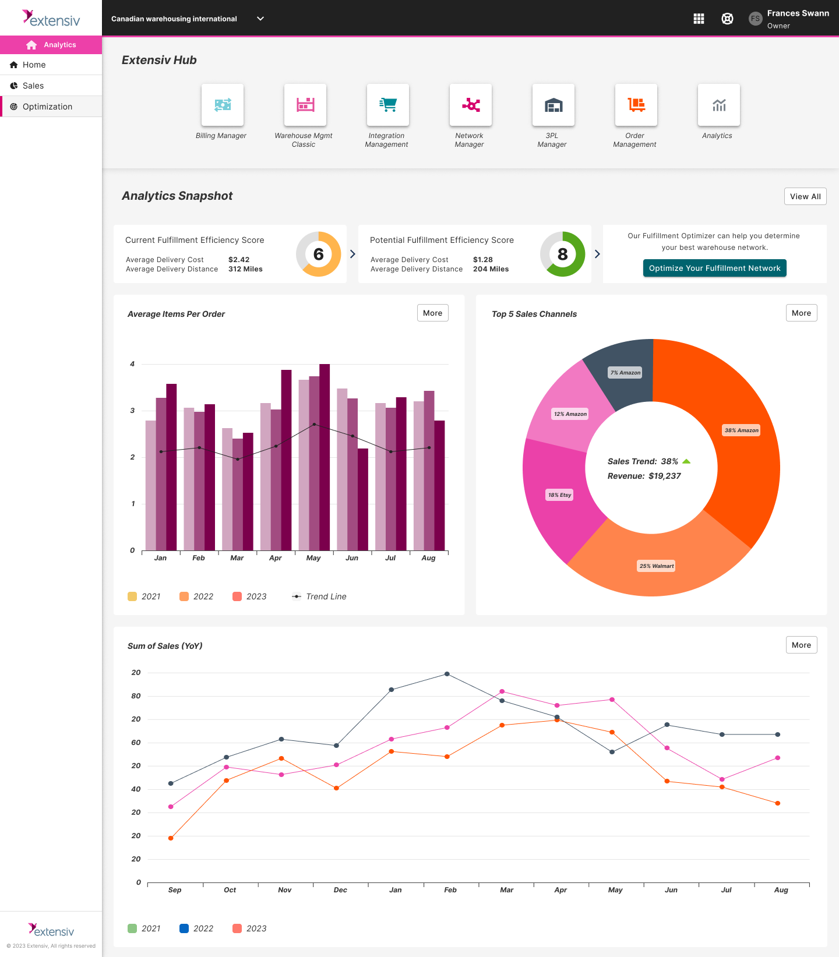Click the Owner role label
The height and width of the screenshot is (957, 839).
coord(778,26)
